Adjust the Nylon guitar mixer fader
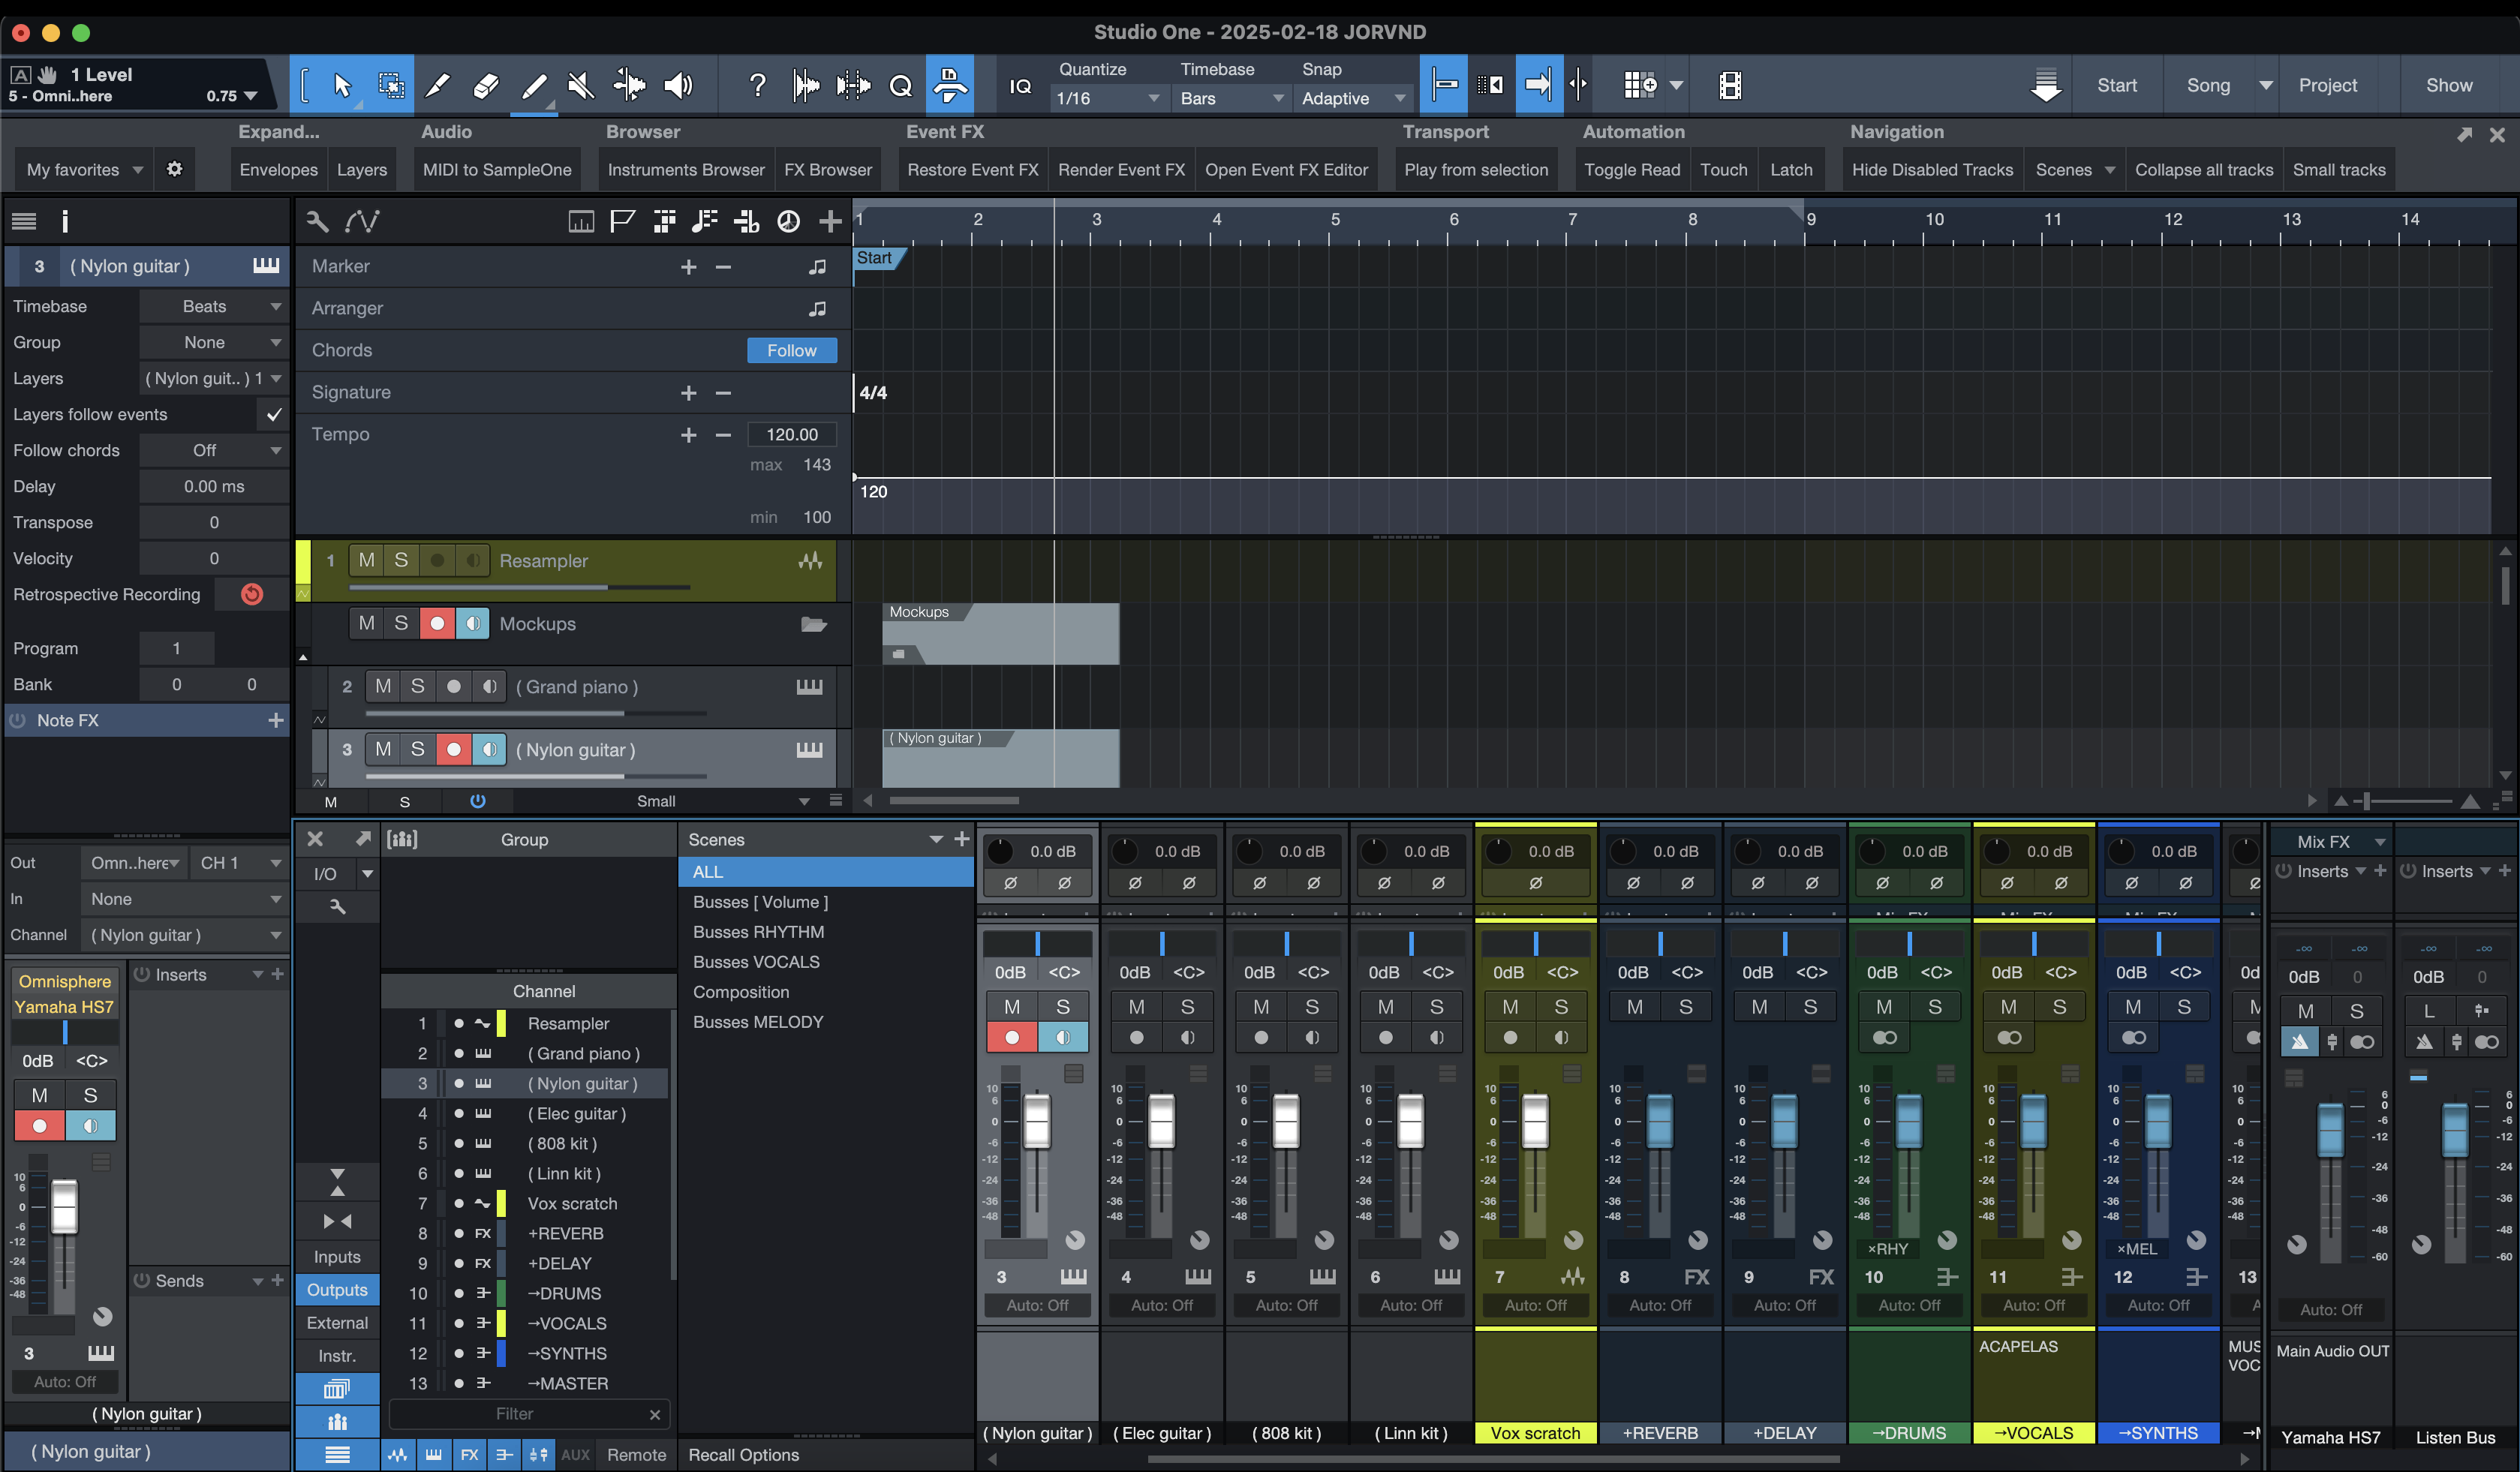Image resolution: width=2520 pixels, height=1472 pixels. point(1036,1121)
